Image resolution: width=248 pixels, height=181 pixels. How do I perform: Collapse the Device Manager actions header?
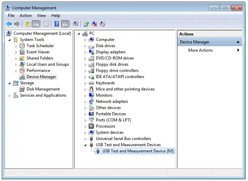tap(238, 42)
